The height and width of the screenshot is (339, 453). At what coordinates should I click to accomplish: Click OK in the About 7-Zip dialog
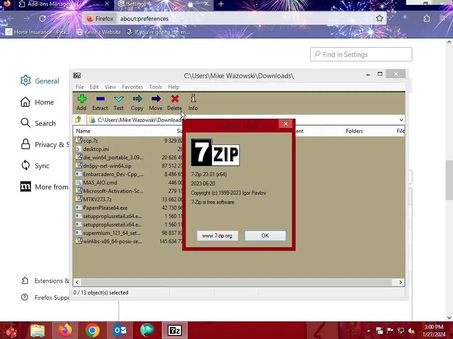pyautogui.click(x=265, y=236)
